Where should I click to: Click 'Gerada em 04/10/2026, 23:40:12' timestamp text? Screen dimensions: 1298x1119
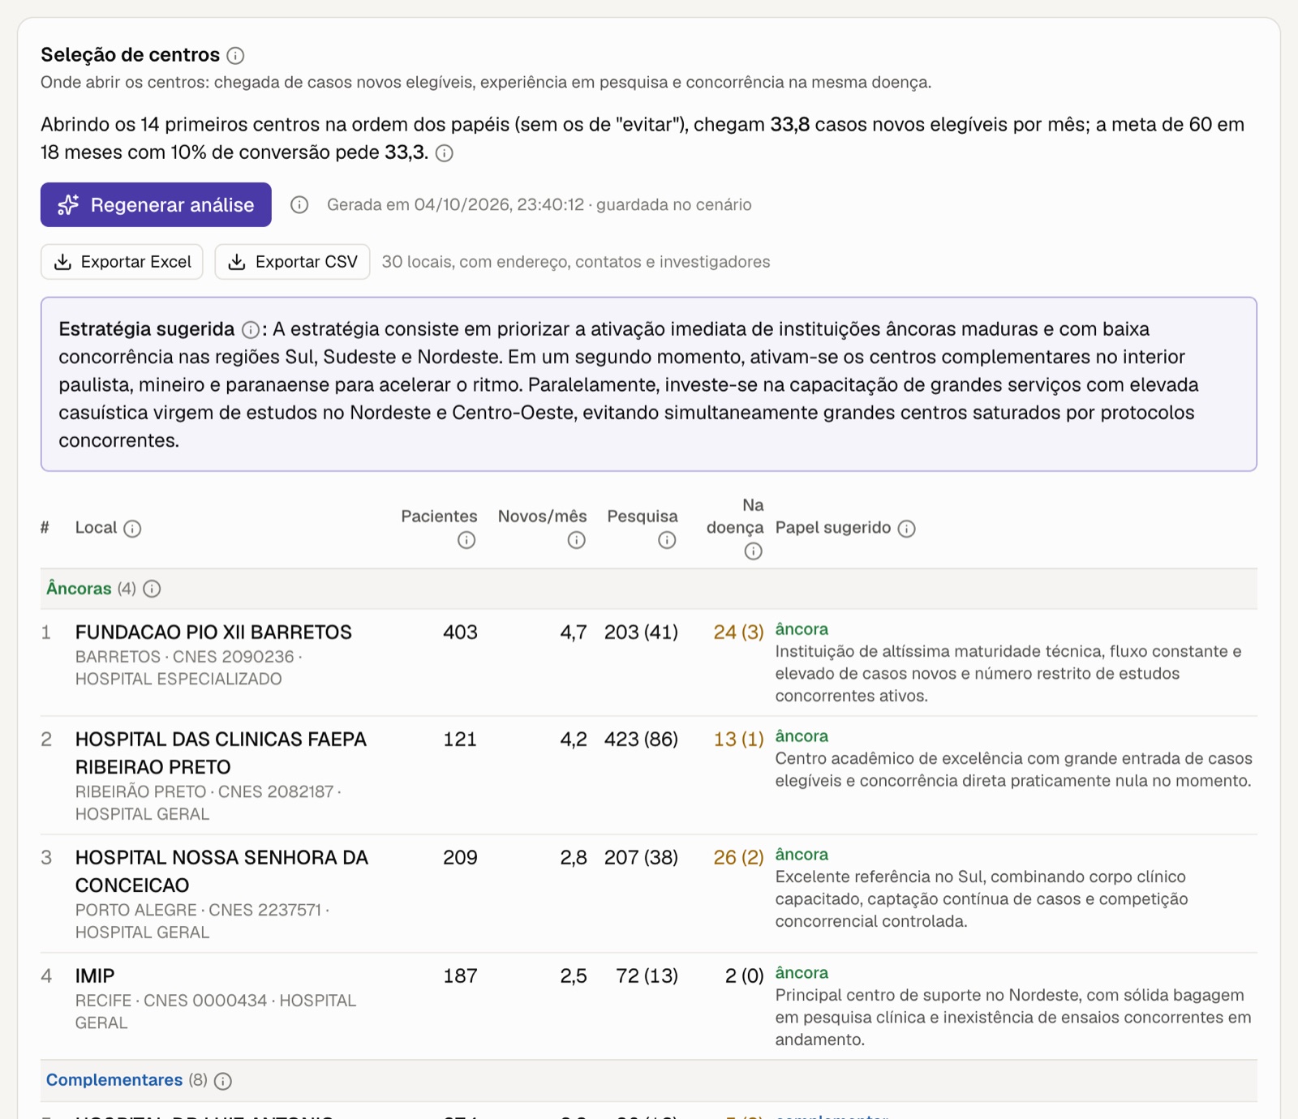pos(455,205)
